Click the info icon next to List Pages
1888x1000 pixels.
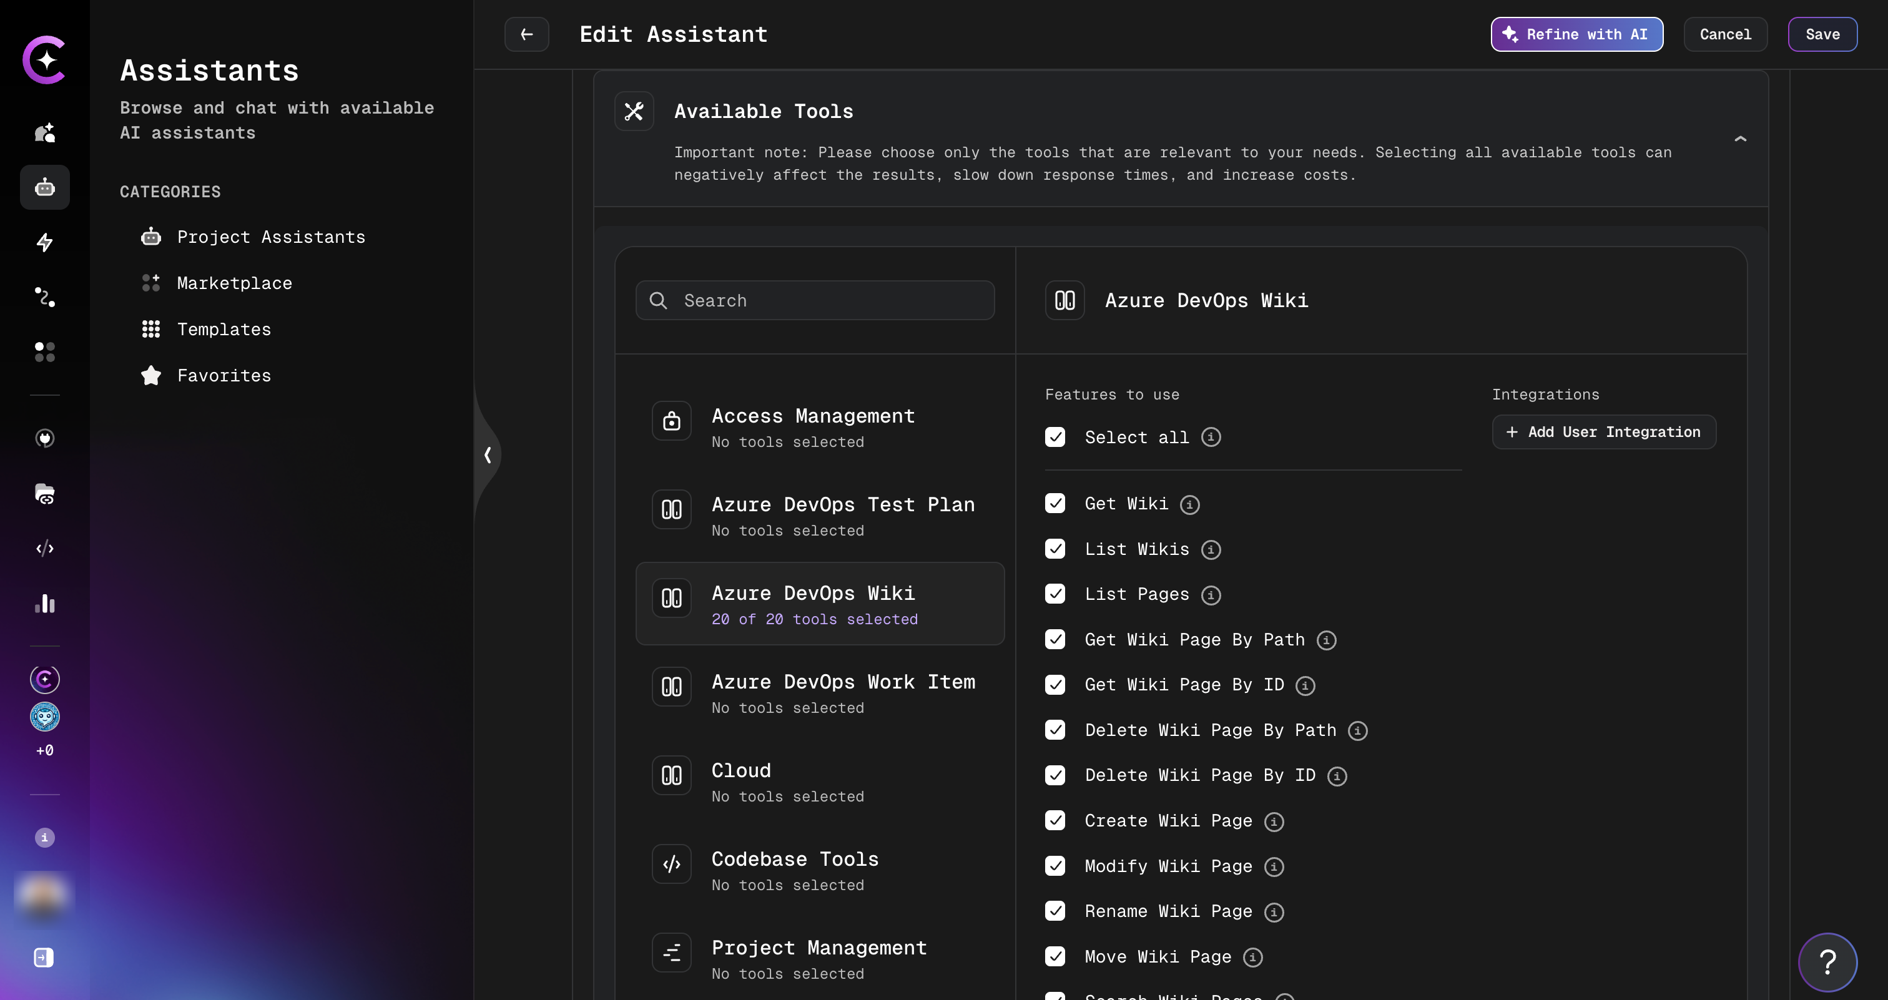pyautogui.click(x=1211, y=595)
